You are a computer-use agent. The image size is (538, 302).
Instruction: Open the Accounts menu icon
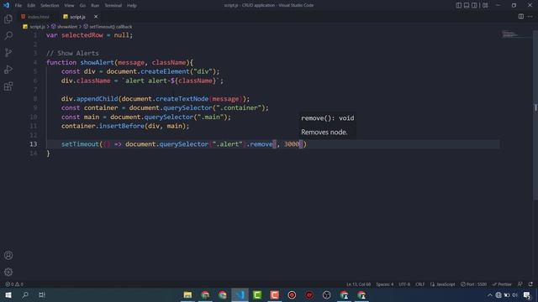coord(8,255)
